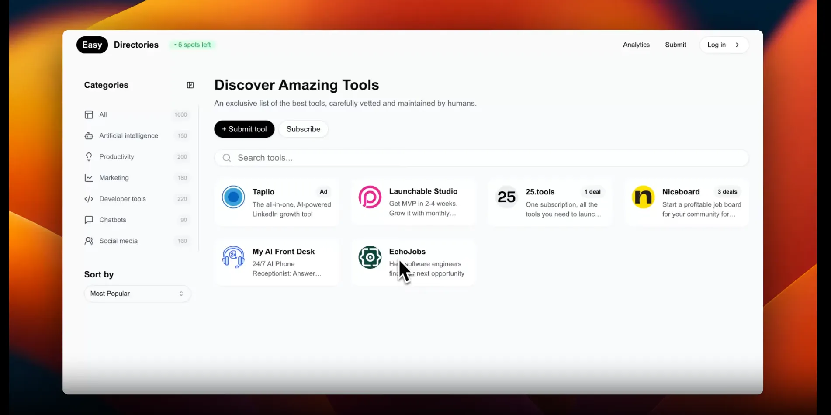
Task: Open the Most Popular sort dropdown
Action: coord(137,294)
